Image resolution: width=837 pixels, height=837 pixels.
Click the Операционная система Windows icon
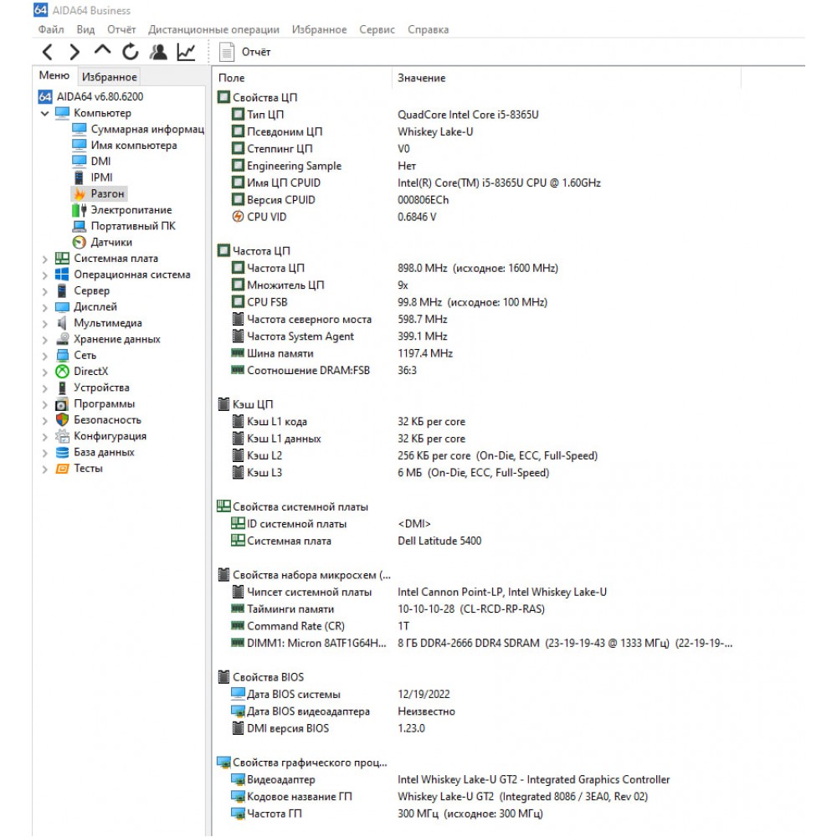pyautogui.click(x=63, y=275)
